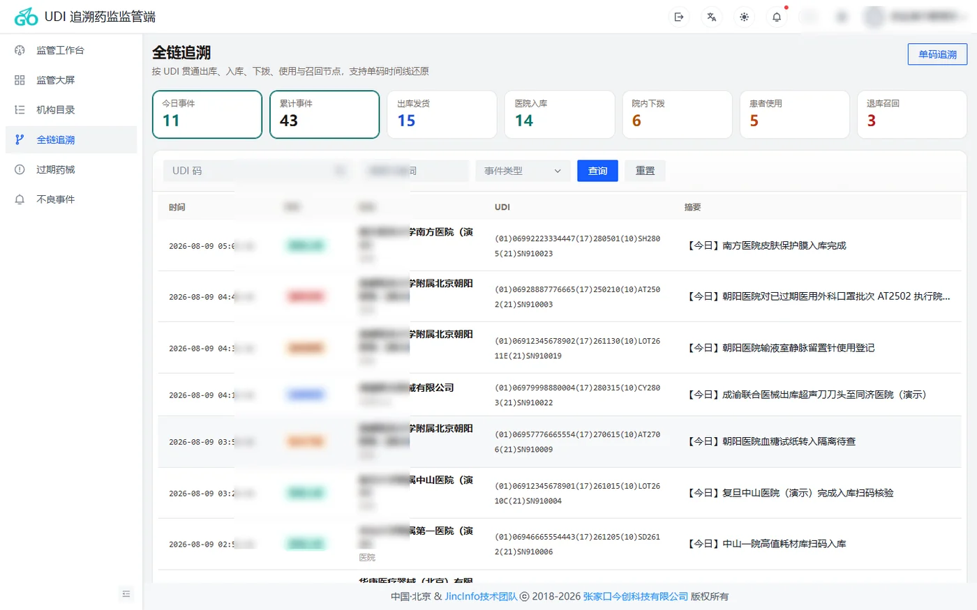This screenshot has width=977, height=610.
Task: Open 不良事件 menu item
Action: (x=71, y=199)
